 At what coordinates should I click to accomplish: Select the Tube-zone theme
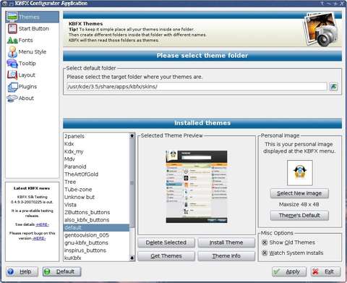pyautogui.click(x=96, y=190)
